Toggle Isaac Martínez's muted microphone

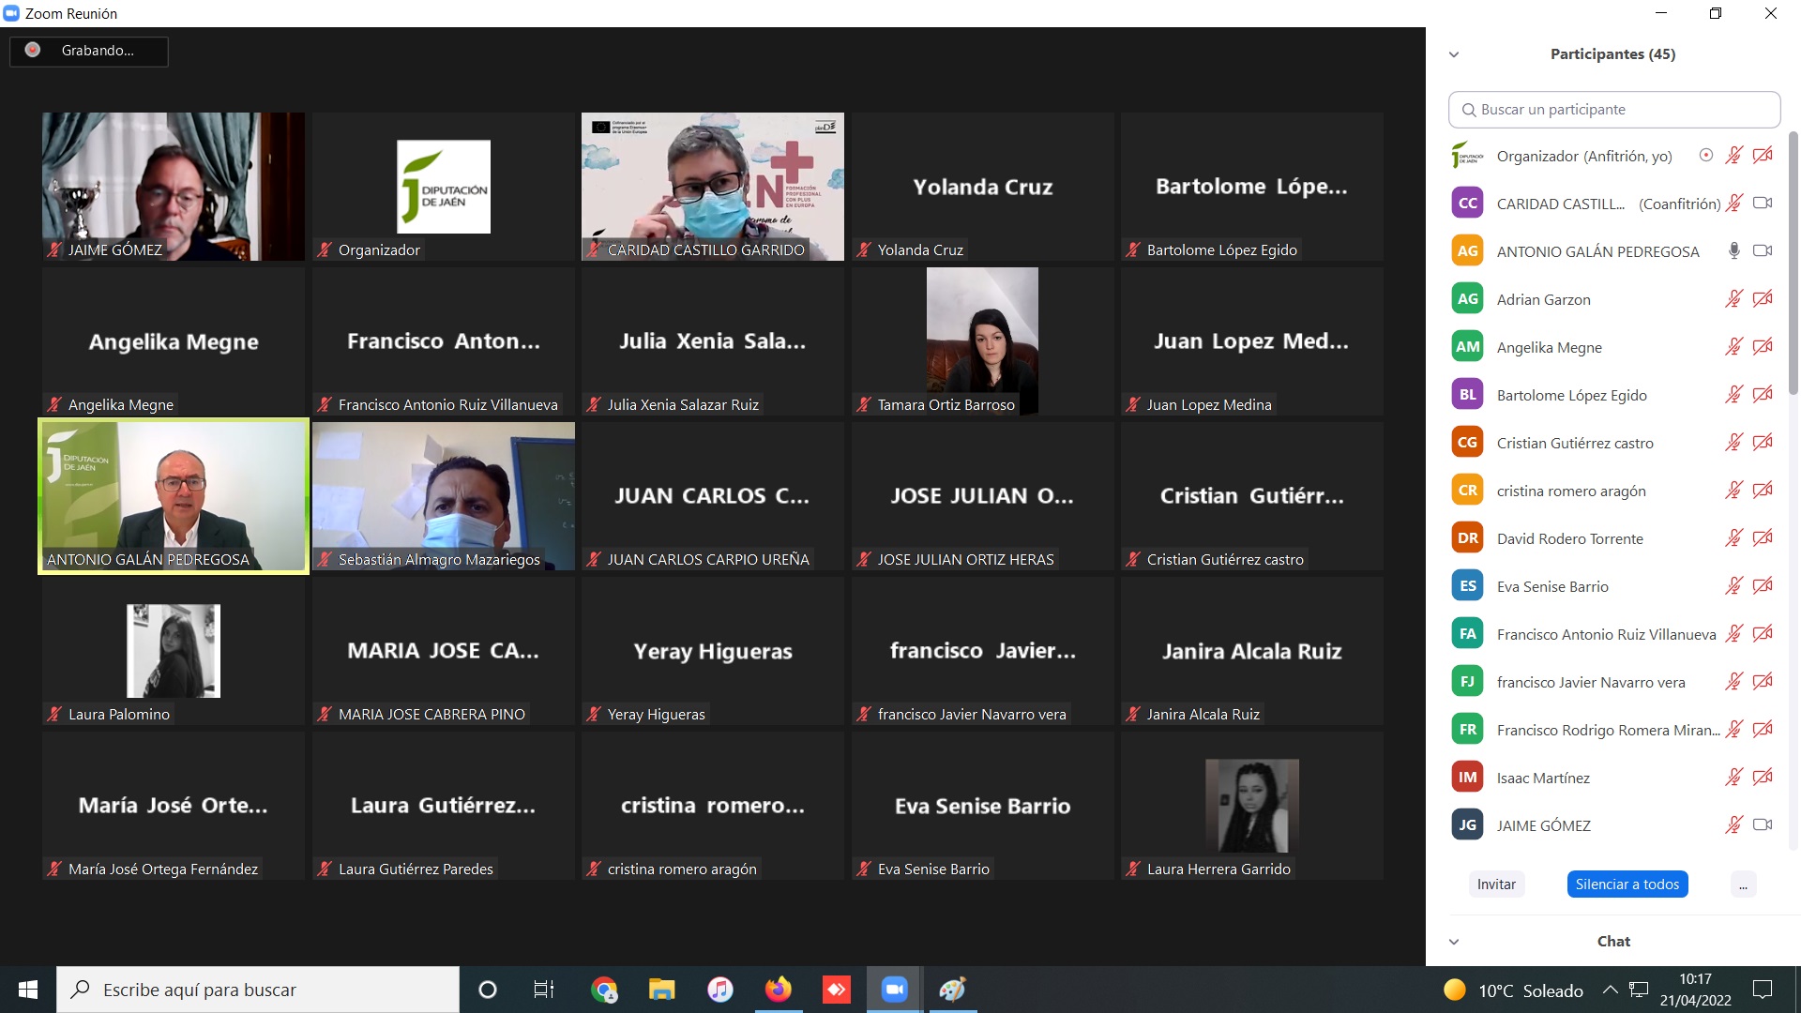point(1733,777)
